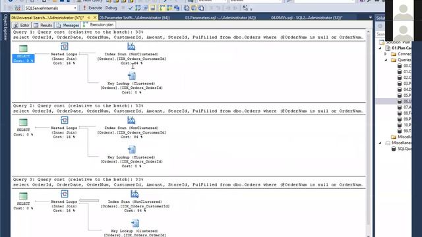Toggle the IntelliSense Enabled toolbar icon
Image resolution: width=422 pixels, height=237 pixels.
tap(152, 8)
